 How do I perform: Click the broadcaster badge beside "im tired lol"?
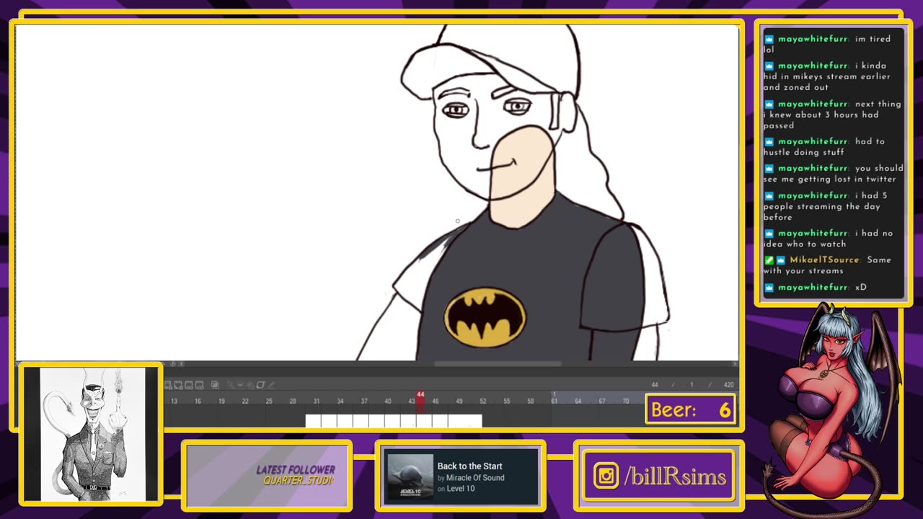tap(769, 39)
